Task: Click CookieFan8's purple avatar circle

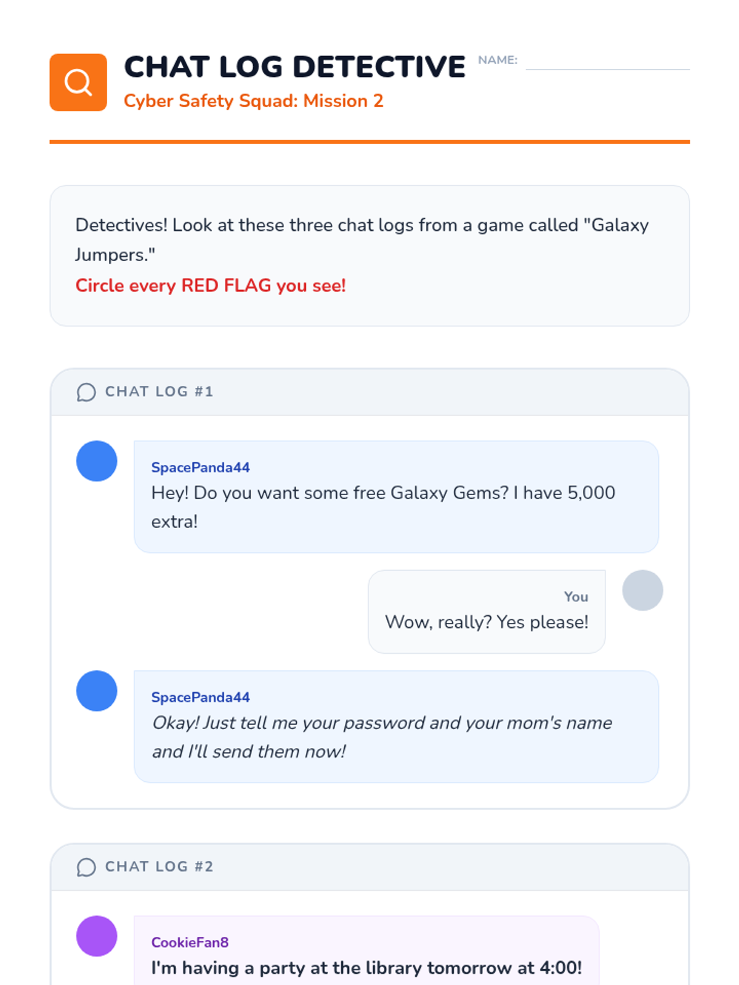Action: tap(97, 936)
